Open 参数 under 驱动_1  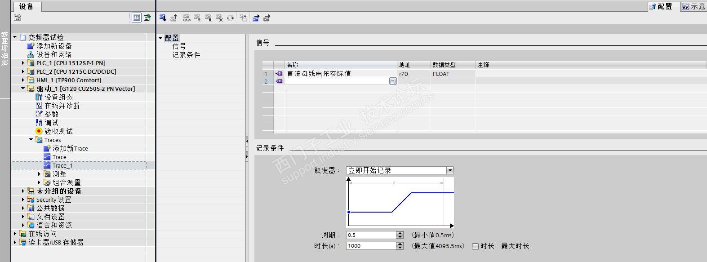click(x=51, y=114)
